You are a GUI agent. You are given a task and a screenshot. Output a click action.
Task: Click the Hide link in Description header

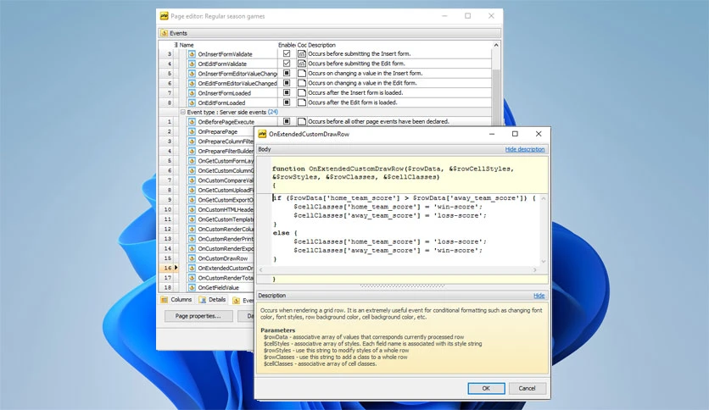coord(539,296)
